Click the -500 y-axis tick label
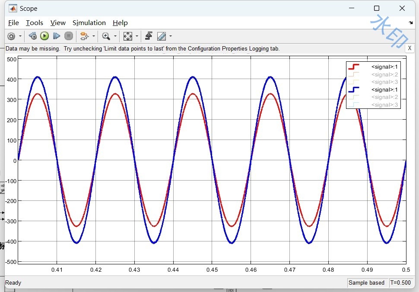Screen dimensions: 419x292 click(x=11, y=262)
